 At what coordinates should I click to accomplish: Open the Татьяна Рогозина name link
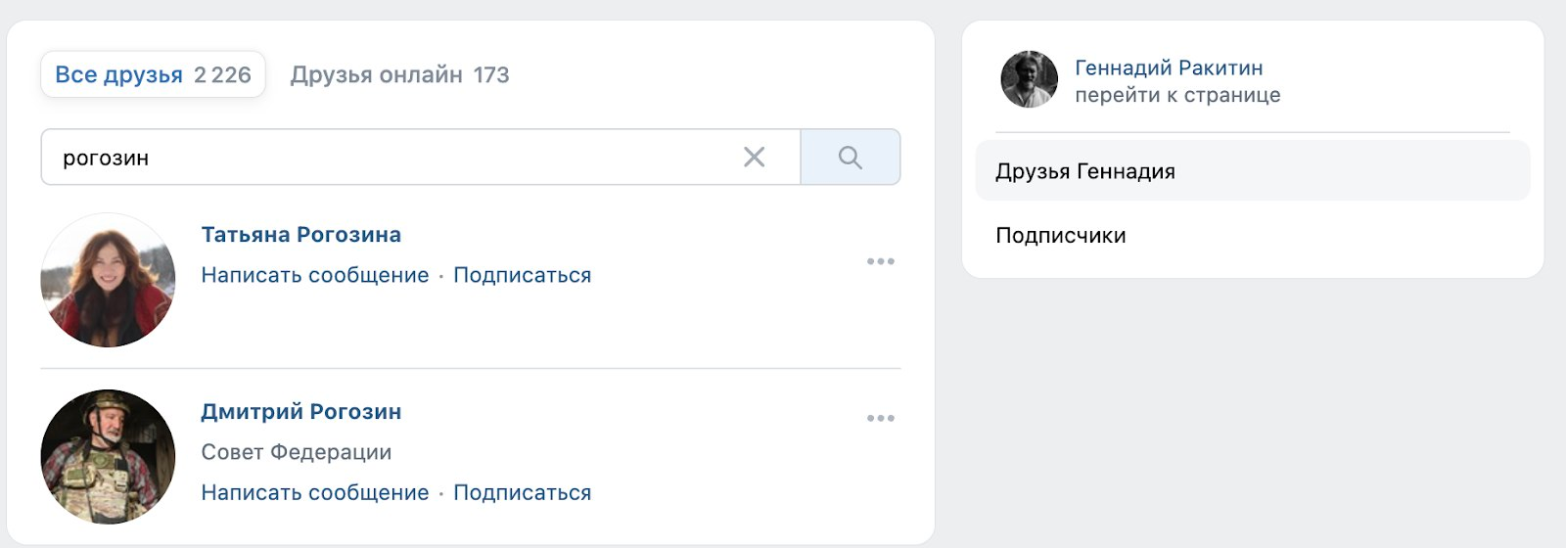tap(301, 235)
